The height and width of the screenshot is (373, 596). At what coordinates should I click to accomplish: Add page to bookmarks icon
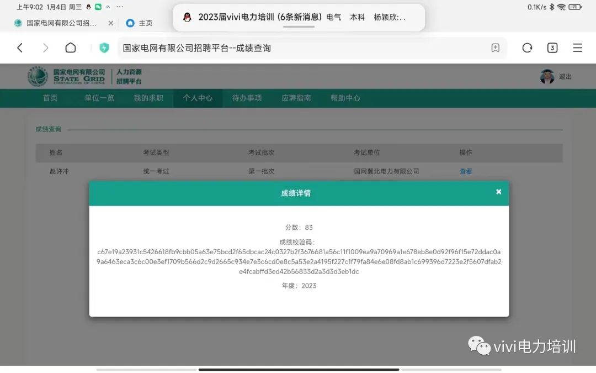click(495, 48)
